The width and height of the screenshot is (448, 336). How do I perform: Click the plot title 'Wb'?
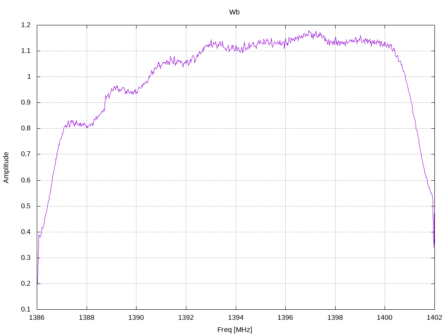point(234,12)
